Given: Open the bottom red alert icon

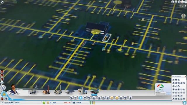Looking at the screenshot, I should click(x=2, y=79).
